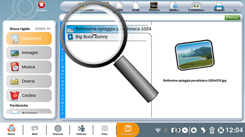Toggle the muted speaker icon

click(165, 130)
